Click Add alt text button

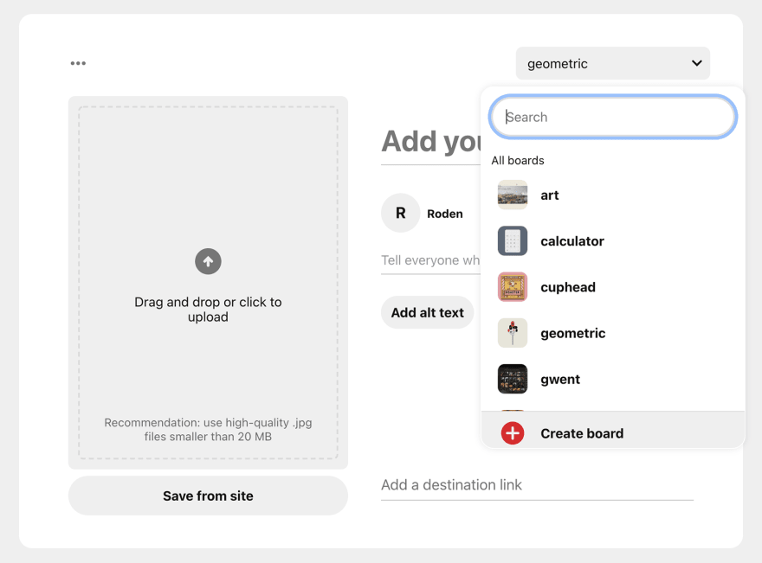coord(428,312)
